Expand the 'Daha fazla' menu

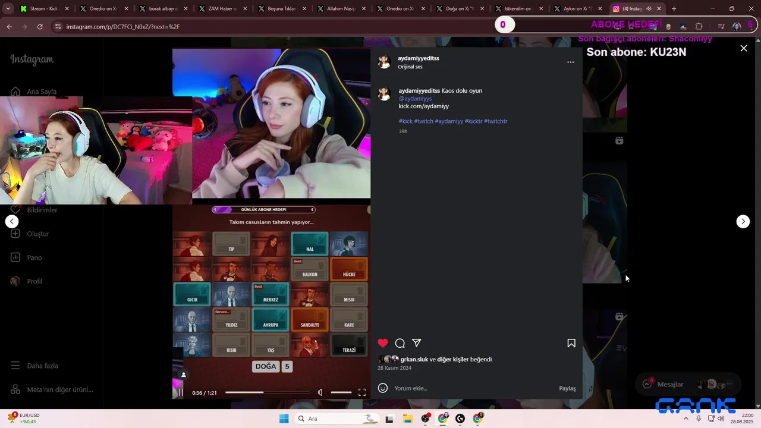(x=34, y=366)
